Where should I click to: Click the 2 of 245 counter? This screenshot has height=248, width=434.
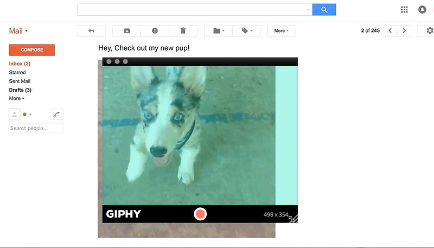pos(370,31)
